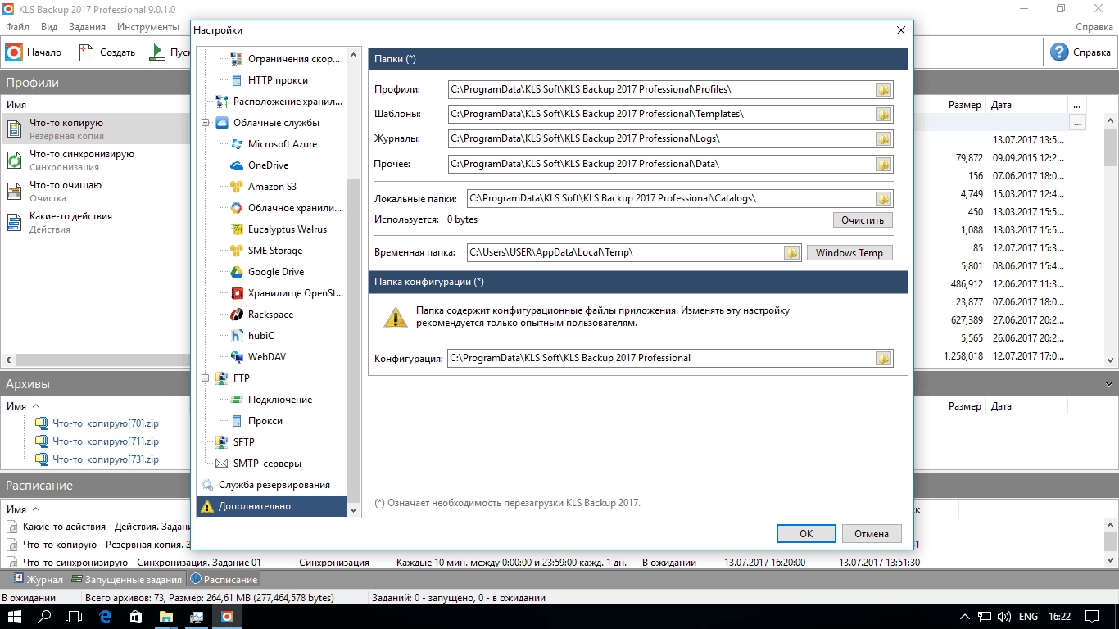Open Задания menu
Screen dimensions: 1119x629
click(87, 27)
